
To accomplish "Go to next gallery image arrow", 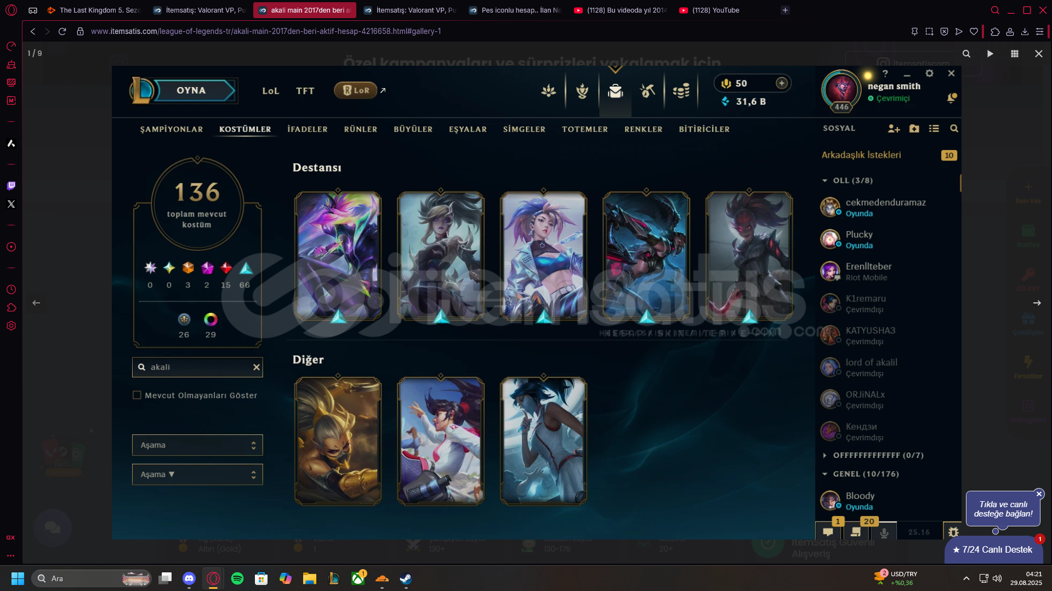I will point(1037,303).
